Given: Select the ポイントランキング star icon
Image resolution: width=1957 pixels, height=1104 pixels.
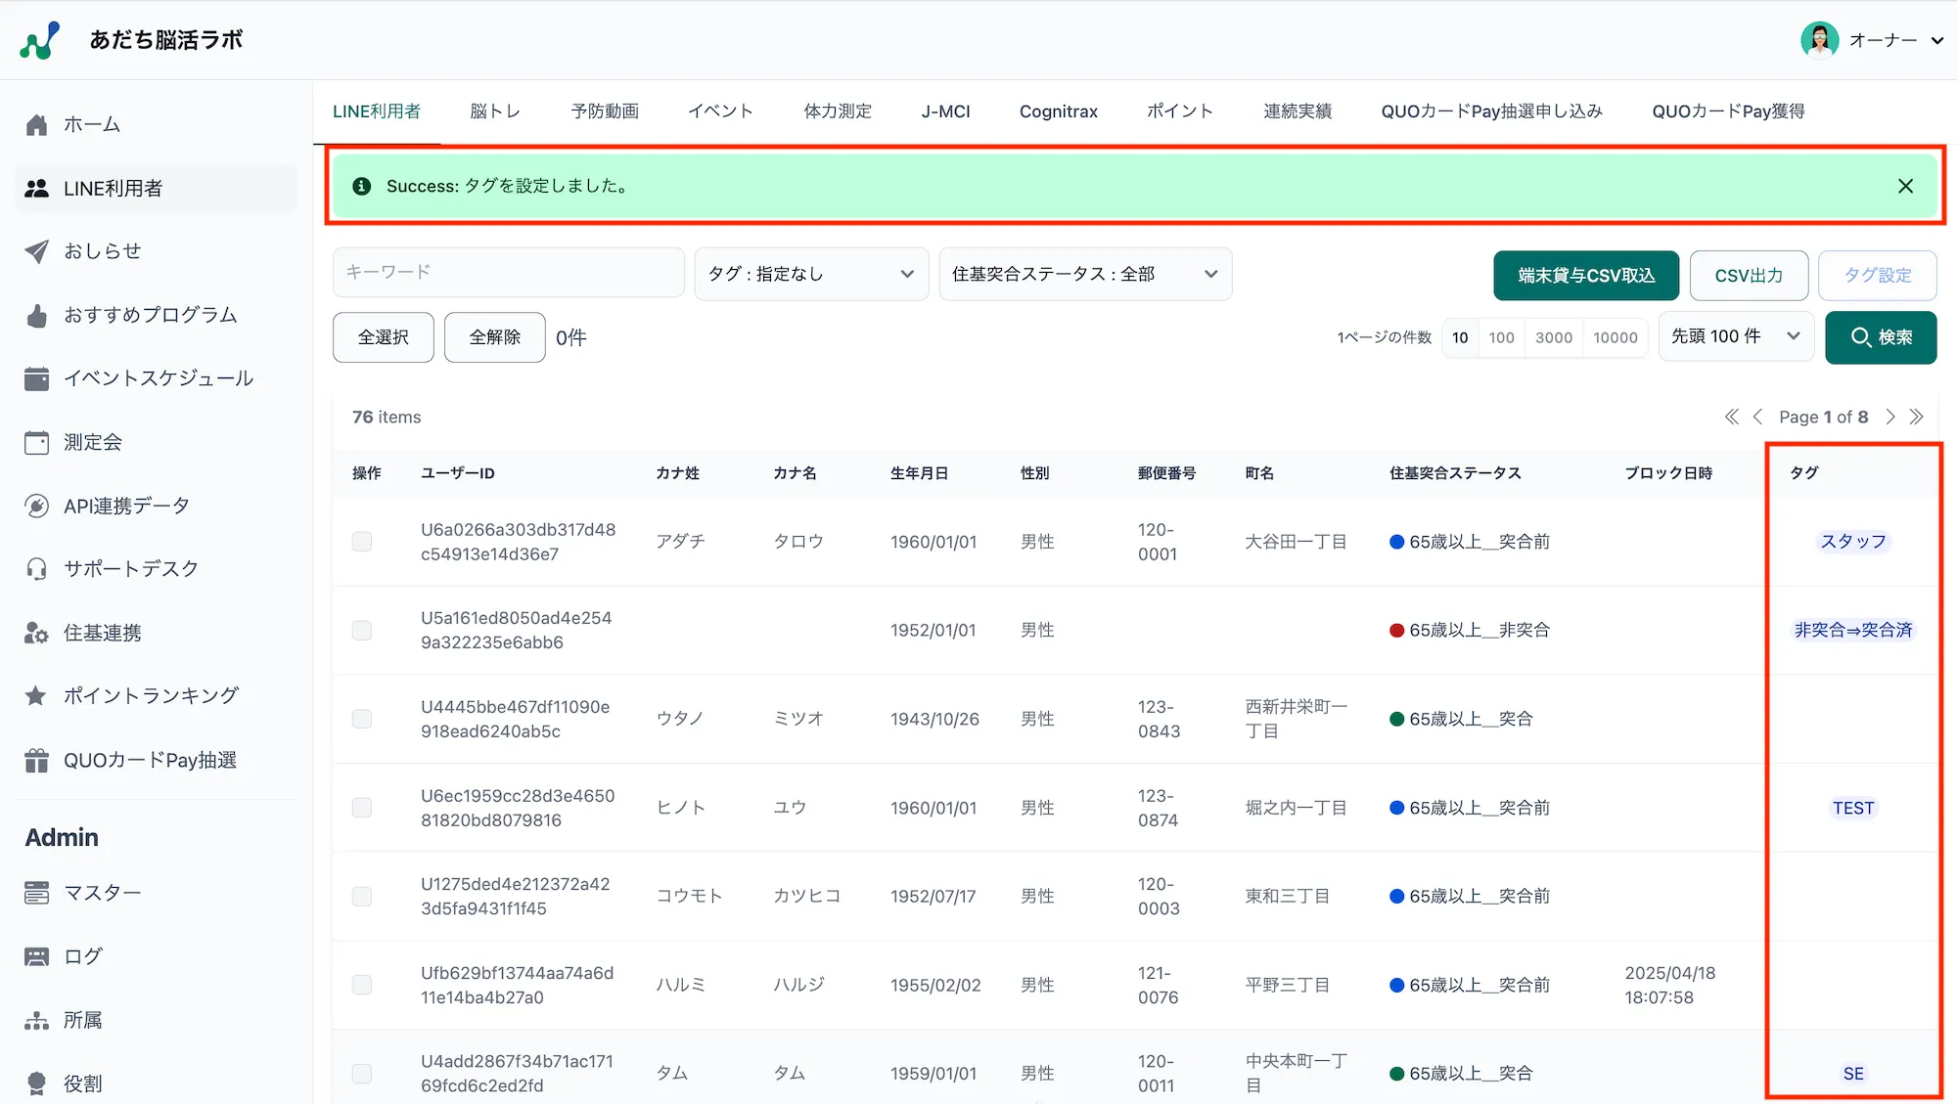Looking at the screenshot, I should click(x=36, y=695).
